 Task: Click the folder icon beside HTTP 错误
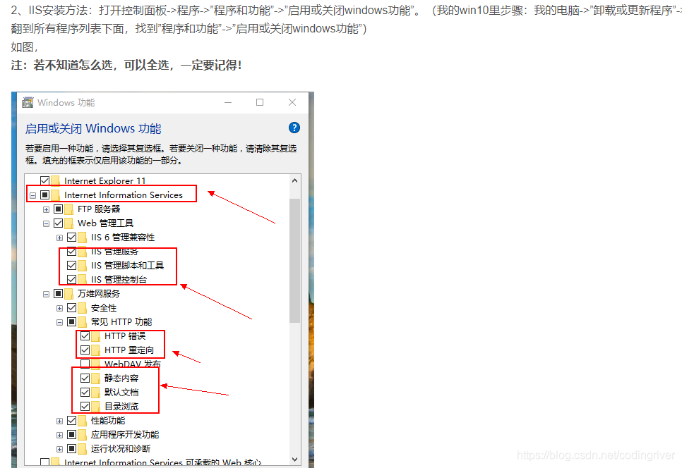click(96, 335)
